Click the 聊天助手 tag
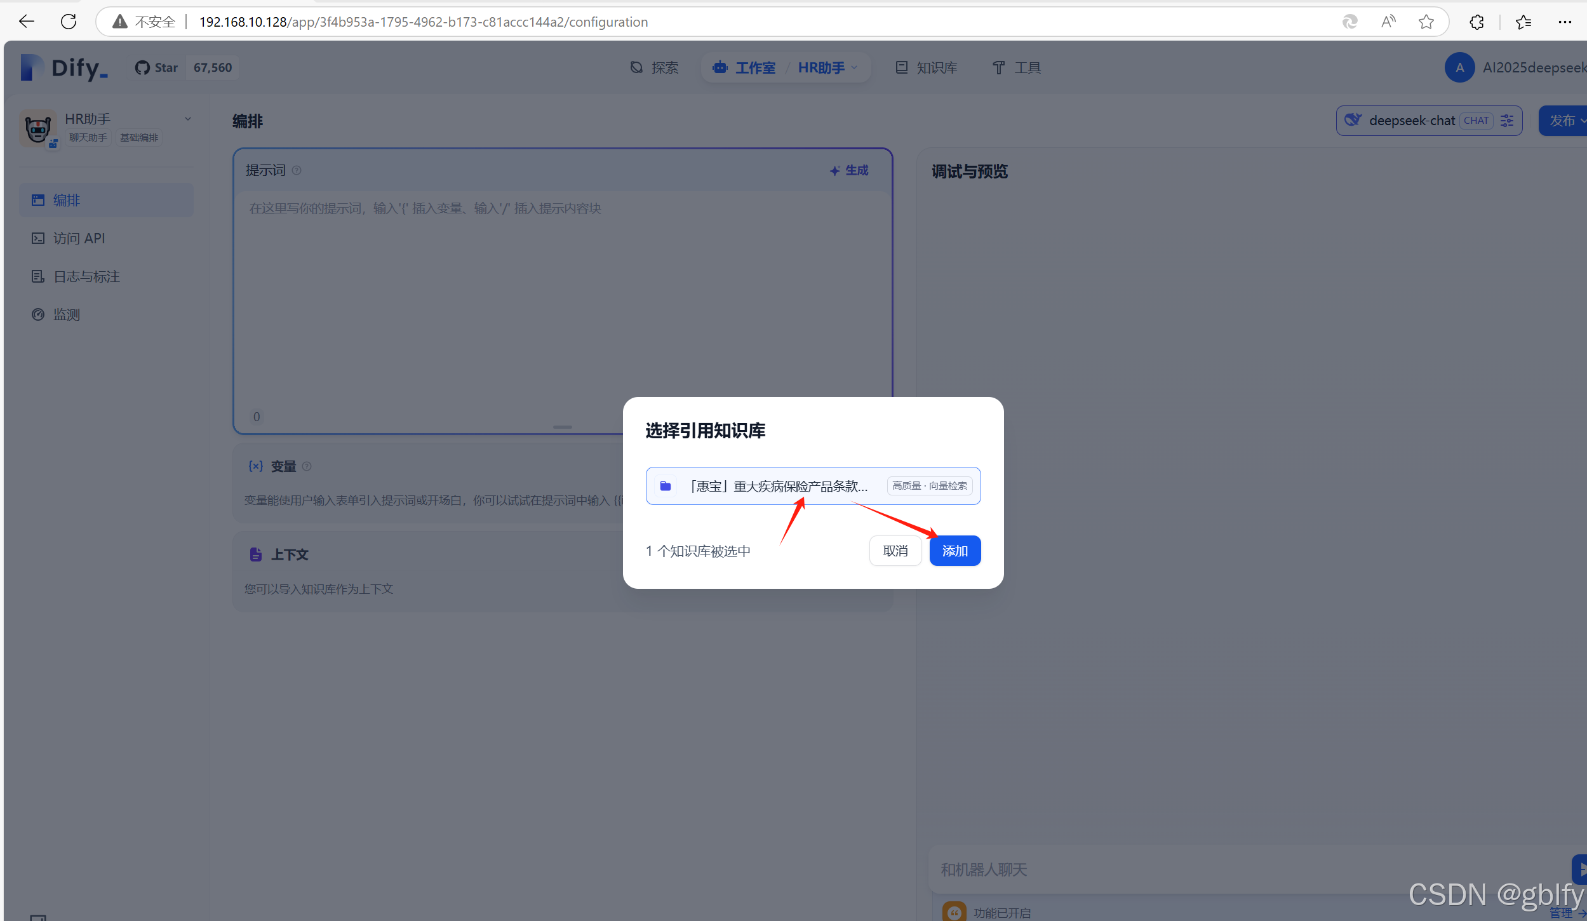This screenshot has width=1587, height=921. (88, 137)
